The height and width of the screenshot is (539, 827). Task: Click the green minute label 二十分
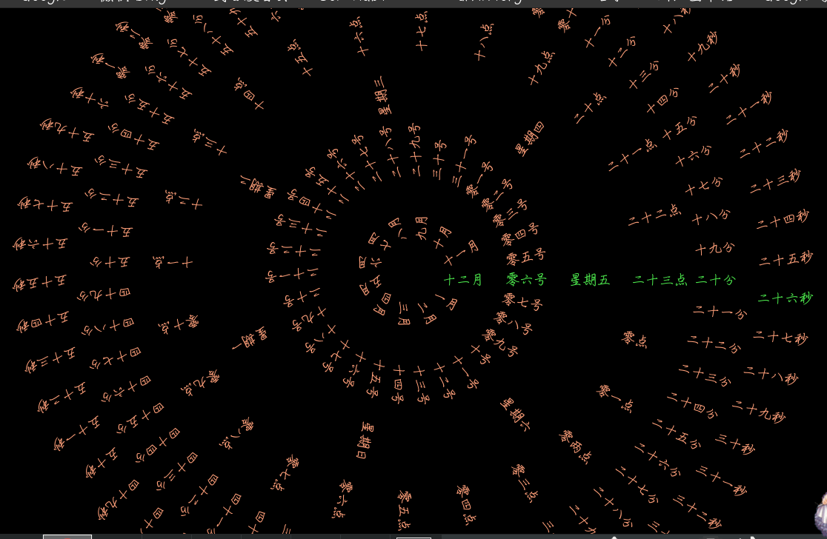tap(715, 280)
